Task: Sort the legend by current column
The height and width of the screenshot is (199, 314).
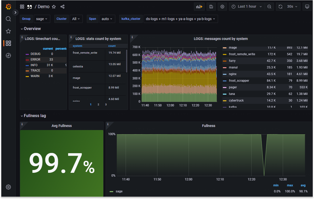Action: [48, 49]
